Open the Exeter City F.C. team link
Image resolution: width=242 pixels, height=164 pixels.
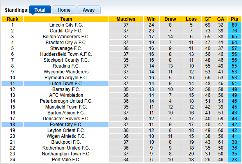coord(66,125)
